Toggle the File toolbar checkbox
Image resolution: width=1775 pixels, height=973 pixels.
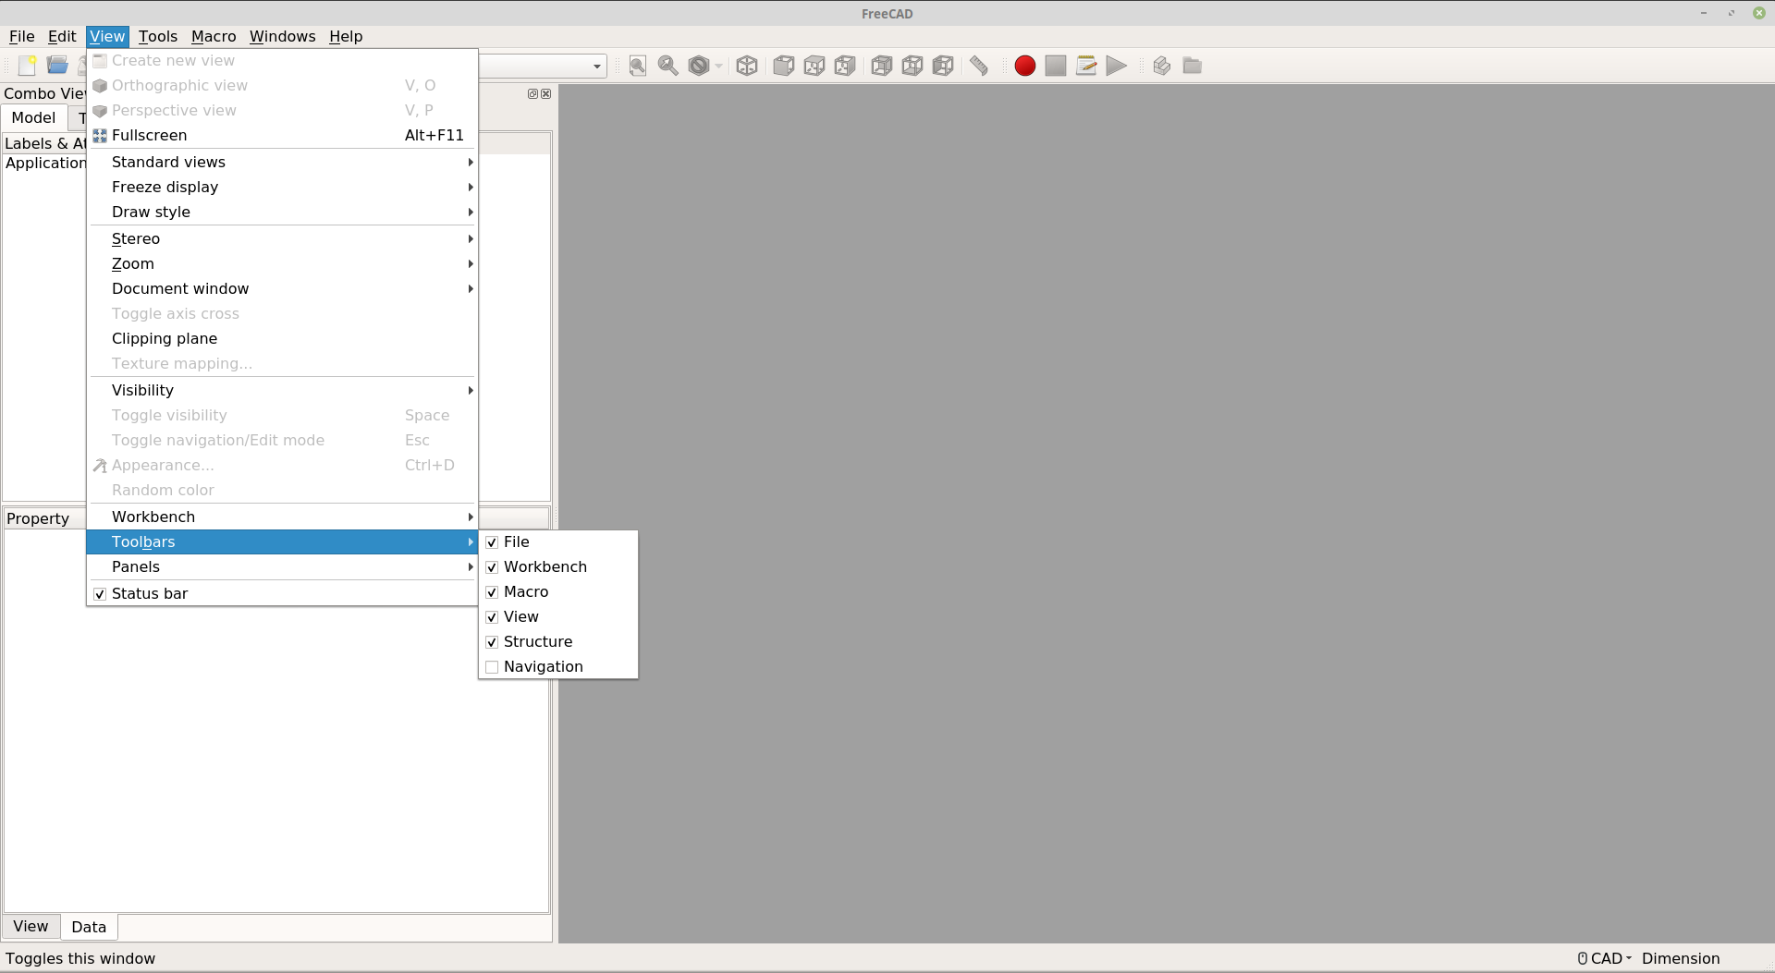(492, 542)
